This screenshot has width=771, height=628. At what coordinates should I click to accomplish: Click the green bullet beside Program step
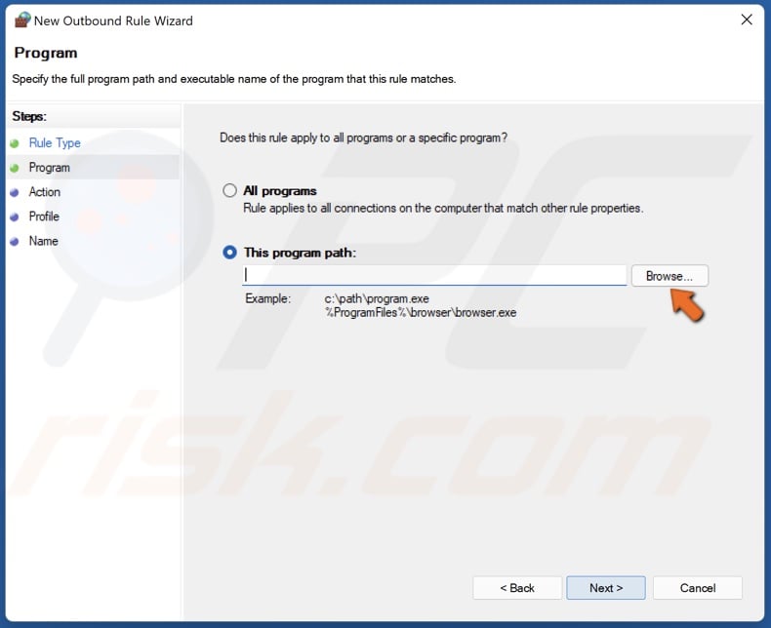pyautogui.click(x=15, y=168)
